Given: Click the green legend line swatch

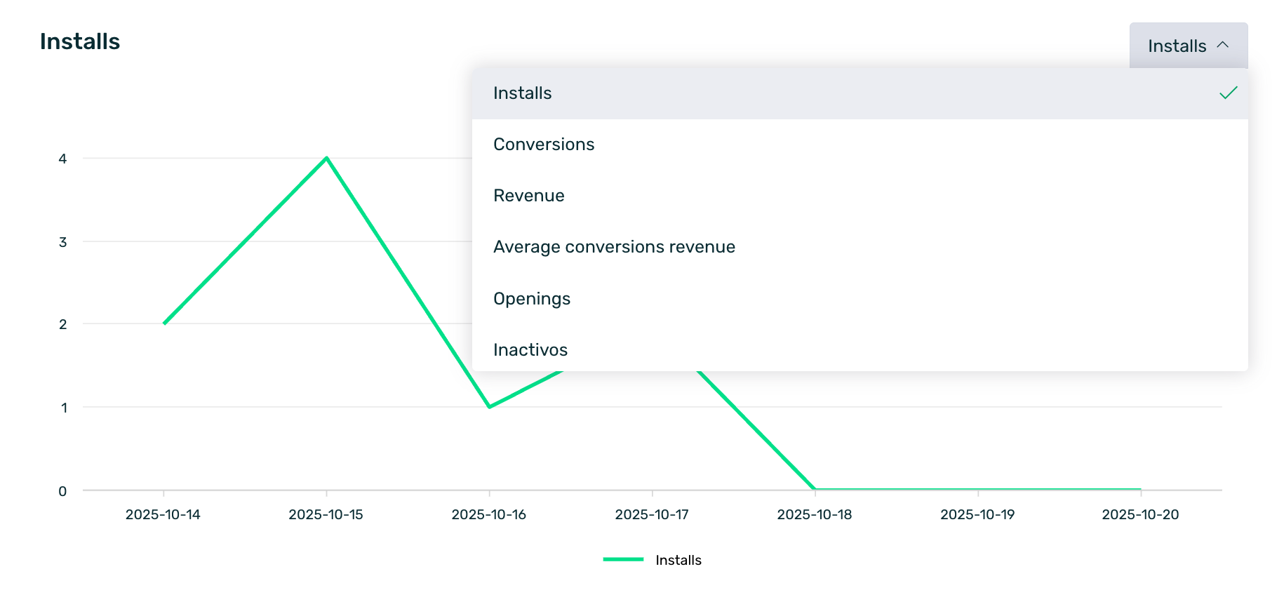Looking at the screenshot, I should 623,559.
